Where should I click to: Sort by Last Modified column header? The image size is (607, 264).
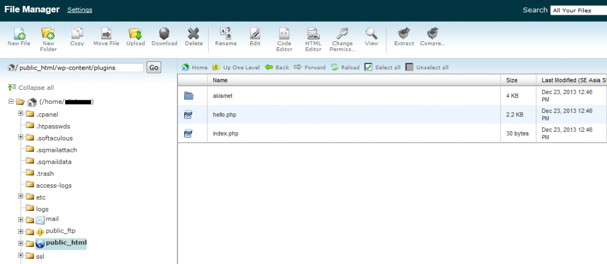(571, 80)
